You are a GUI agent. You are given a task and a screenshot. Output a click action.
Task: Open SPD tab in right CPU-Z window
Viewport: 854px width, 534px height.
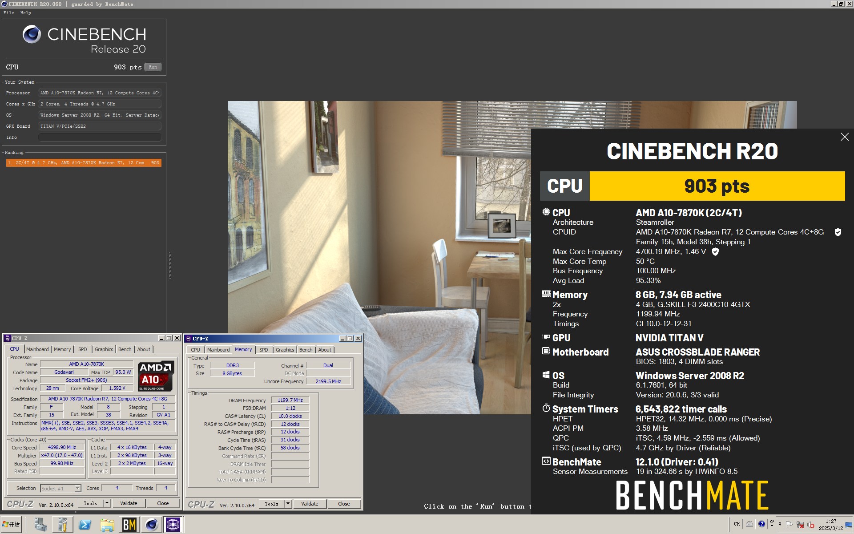pyautogui.click(x=264, y=350)
